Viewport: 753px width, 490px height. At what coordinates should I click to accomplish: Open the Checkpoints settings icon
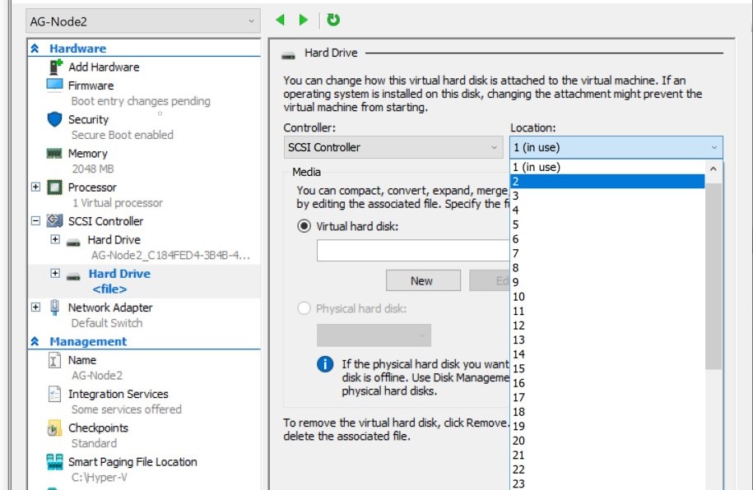coord(55,428)
